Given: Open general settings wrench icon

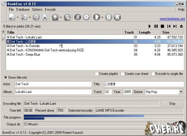Looking at the screenshot, I should click(x=77, y=17).
